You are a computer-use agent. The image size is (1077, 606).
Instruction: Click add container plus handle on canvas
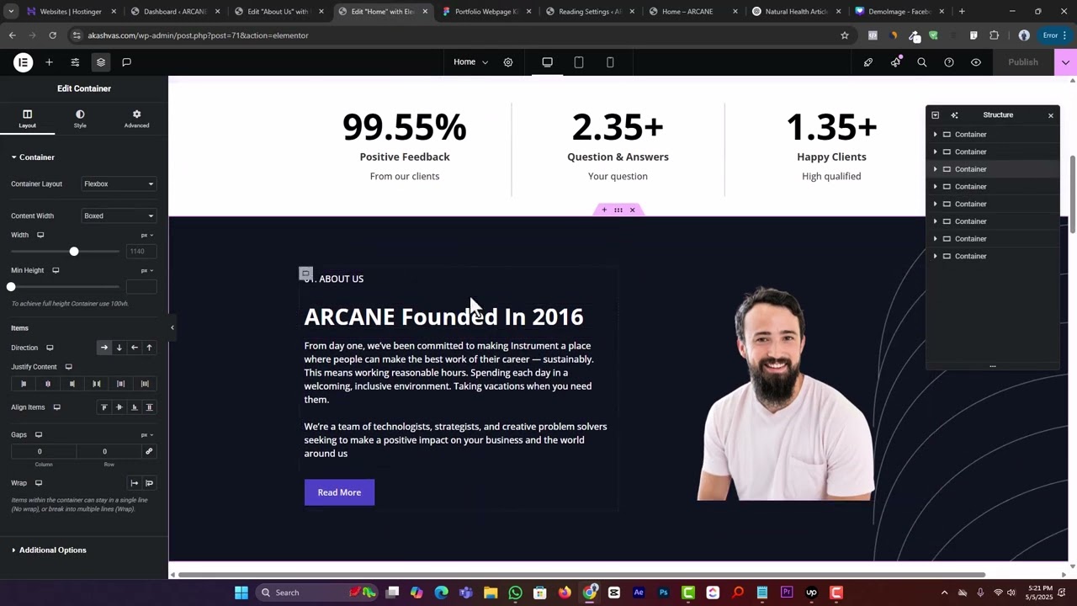pyautogui.click(x=604, y=210)
